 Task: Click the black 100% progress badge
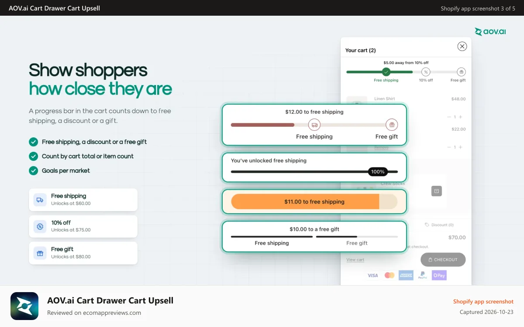click(x=377, y=172)
